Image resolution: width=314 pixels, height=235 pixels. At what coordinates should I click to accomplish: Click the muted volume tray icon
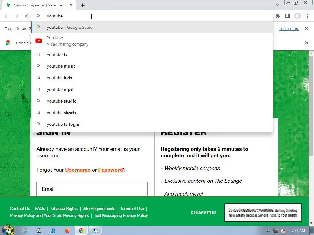(x=283, y=231)
